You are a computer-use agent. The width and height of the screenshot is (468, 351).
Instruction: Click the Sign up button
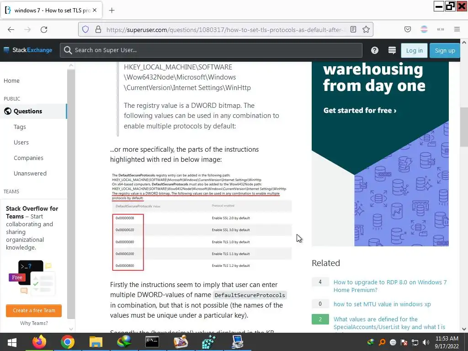[445, 50]
